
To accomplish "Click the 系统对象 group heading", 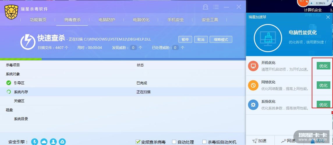I will [13, 74].
